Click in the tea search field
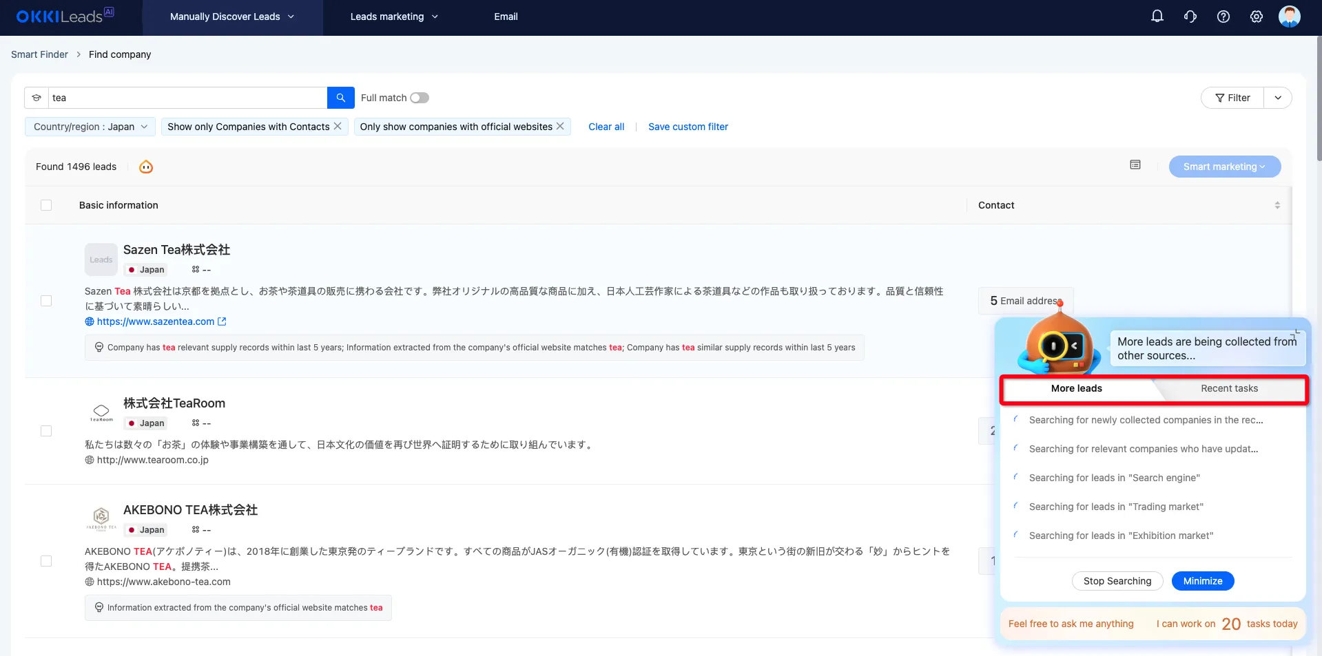 tap(187, 98)
